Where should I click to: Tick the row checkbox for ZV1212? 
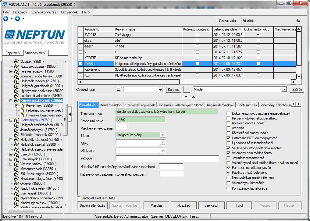tap(80, 34)
